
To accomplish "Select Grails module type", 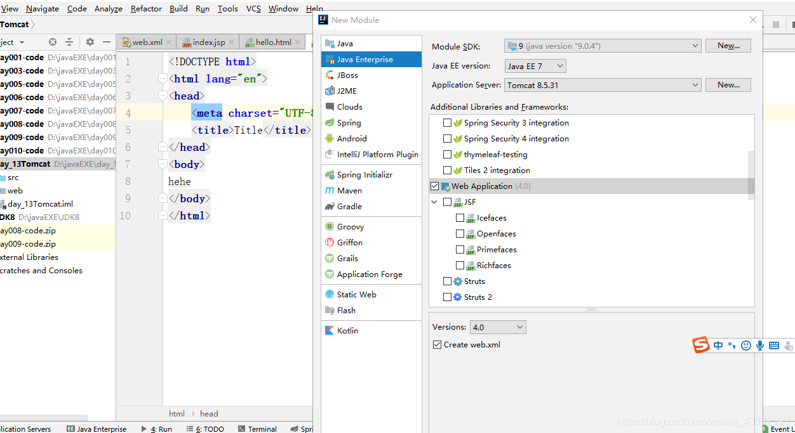I will (371, 259).
